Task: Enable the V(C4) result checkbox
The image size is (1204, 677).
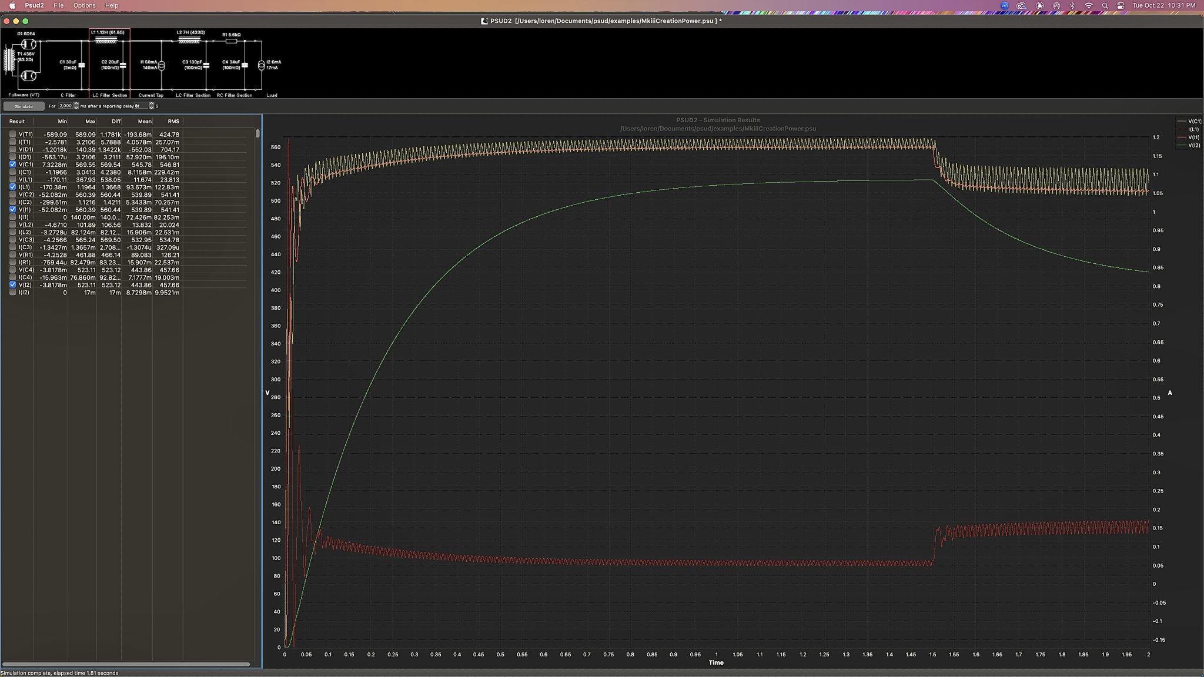Action: (12, 270)
